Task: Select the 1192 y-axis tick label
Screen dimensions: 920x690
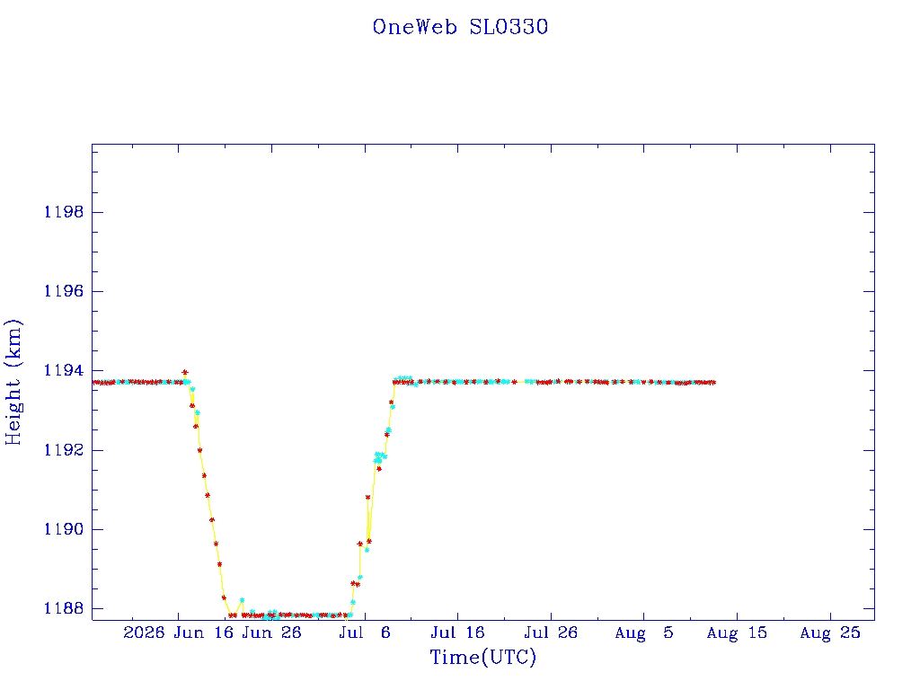Action: point(64,450)
